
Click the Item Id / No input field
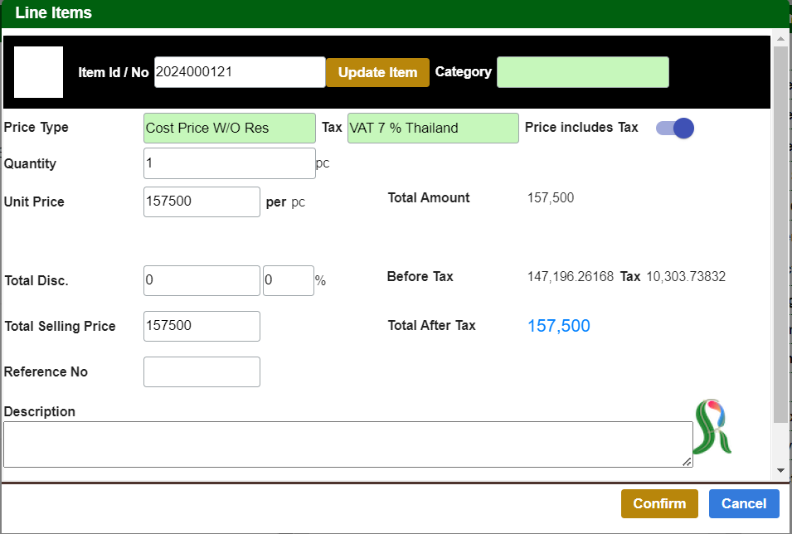click(x=240, y=72)
